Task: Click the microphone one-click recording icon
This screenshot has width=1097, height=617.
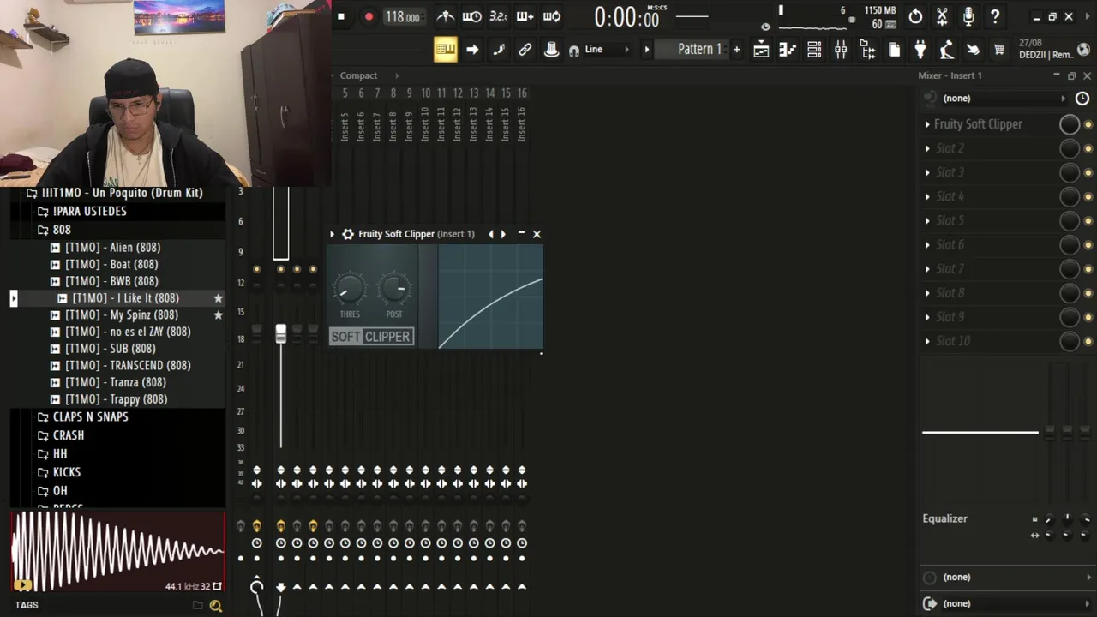Action: pos(968,16)
